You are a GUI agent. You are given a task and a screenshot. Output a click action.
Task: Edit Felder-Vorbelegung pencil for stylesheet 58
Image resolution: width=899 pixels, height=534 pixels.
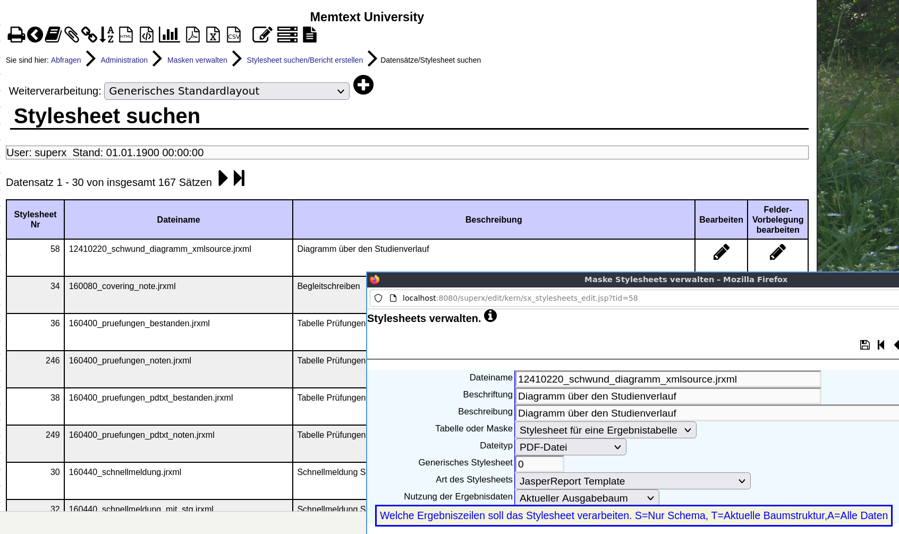tap(777, 252)
